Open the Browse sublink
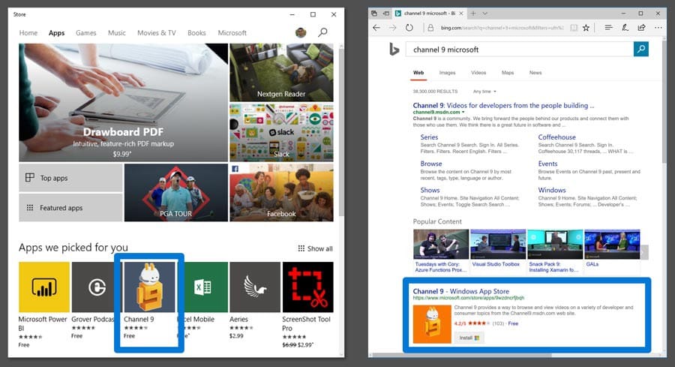 tap(431, 164)
